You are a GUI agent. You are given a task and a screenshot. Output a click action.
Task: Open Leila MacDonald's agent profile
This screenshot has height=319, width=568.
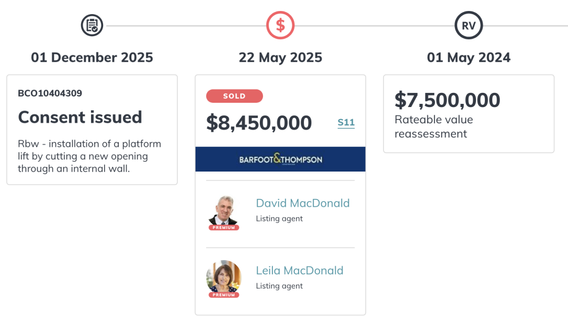[x=299, y=270]
